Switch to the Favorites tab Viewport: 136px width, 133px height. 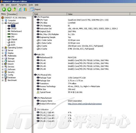pos(12,14)
